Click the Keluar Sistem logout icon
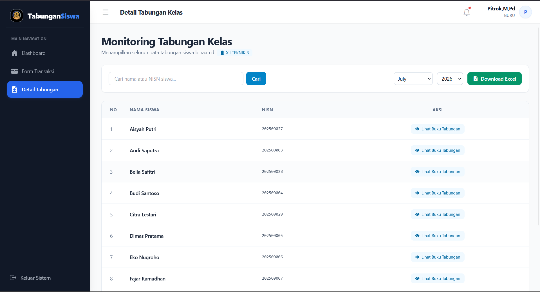This screenshot has height=292, width=540. click(13, 278)
